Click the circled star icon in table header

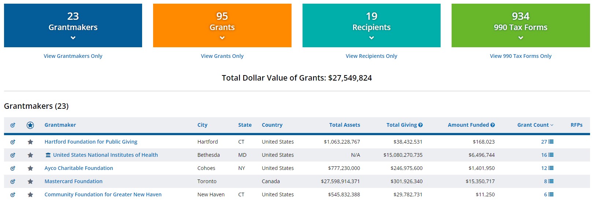pyautogui.click(x=30, y=125)
